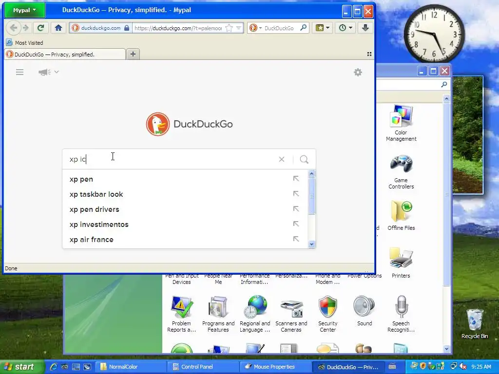
Task: Open Security Center in Control Panel
Action: click(328, 314)
